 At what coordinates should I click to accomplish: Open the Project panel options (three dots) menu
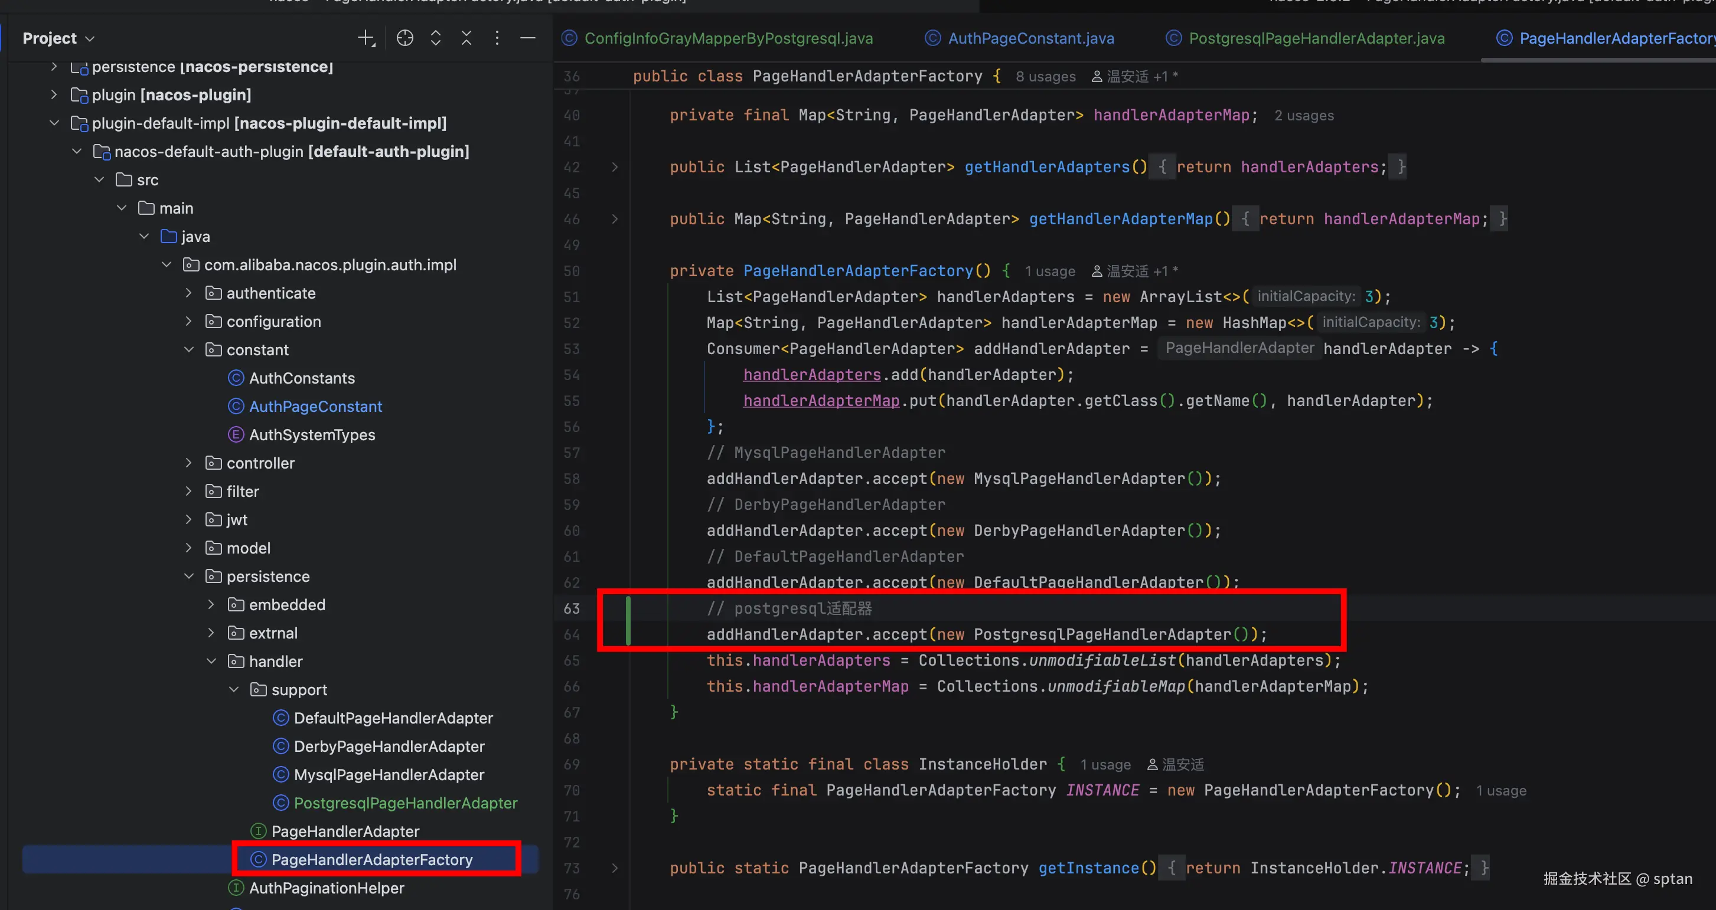click(497, 38)
